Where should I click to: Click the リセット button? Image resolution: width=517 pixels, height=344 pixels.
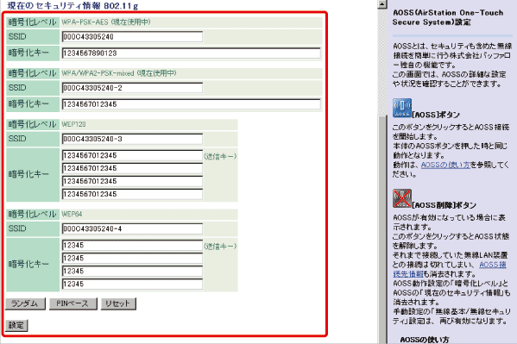118,303
